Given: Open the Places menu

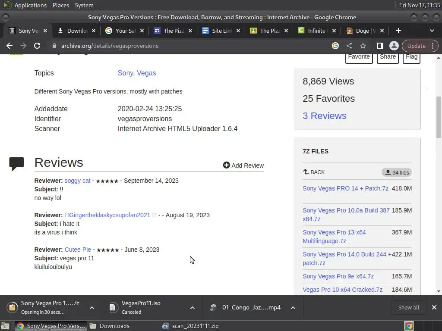Looking at the screenshot, I should point(60,5).
